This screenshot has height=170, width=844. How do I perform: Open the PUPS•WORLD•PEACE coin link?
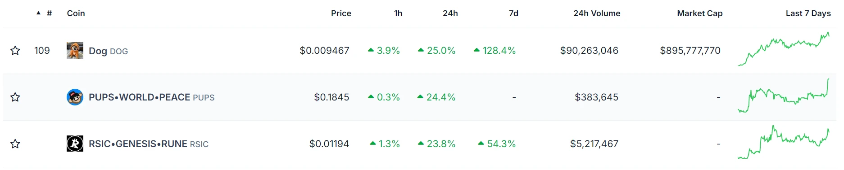pos(151,97)
